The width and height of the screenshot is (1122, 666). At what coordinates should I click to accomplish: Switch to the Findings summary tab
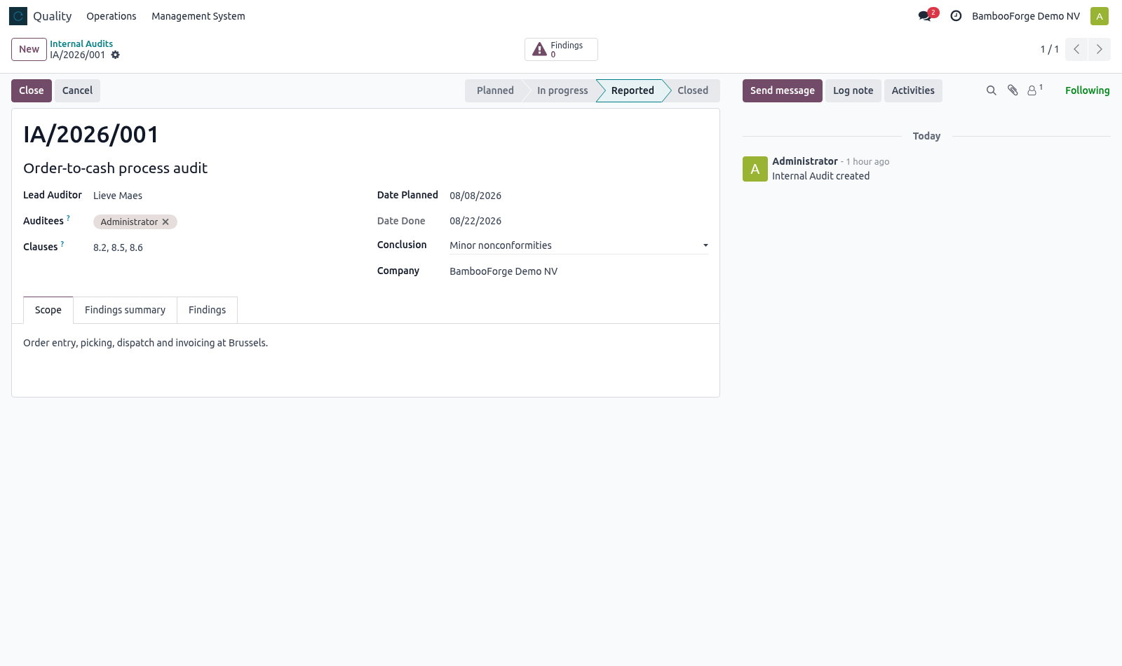[x=125, y=310]
